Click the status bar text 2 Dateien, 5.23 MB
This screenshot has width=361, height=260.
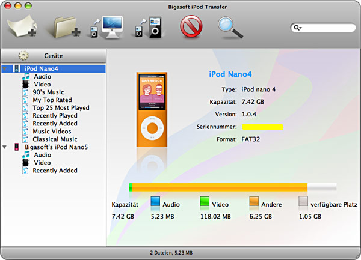(x=171, y=253)
